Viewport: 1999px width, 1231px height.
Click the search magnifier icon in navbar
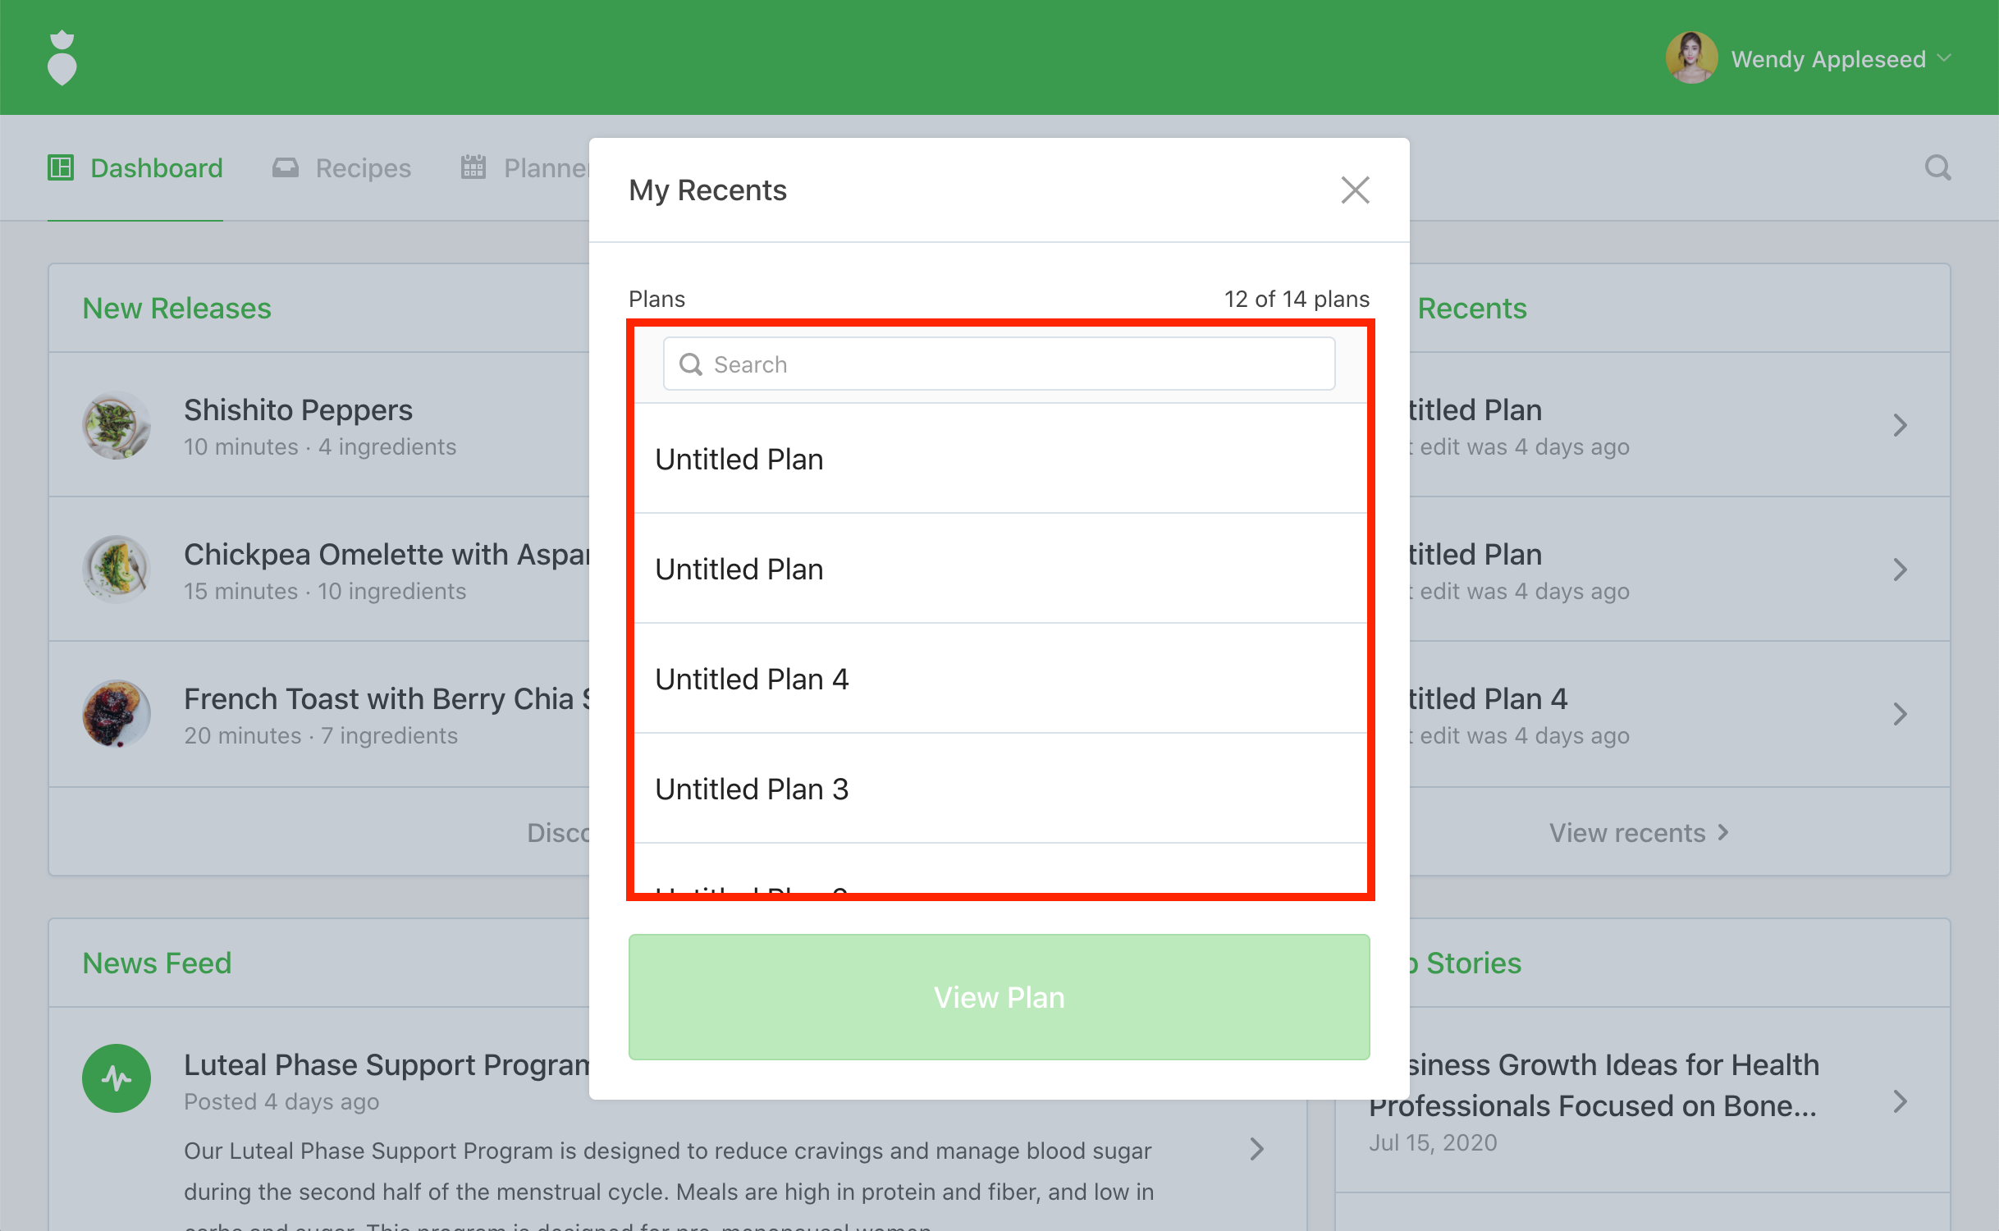[1937, 168]
